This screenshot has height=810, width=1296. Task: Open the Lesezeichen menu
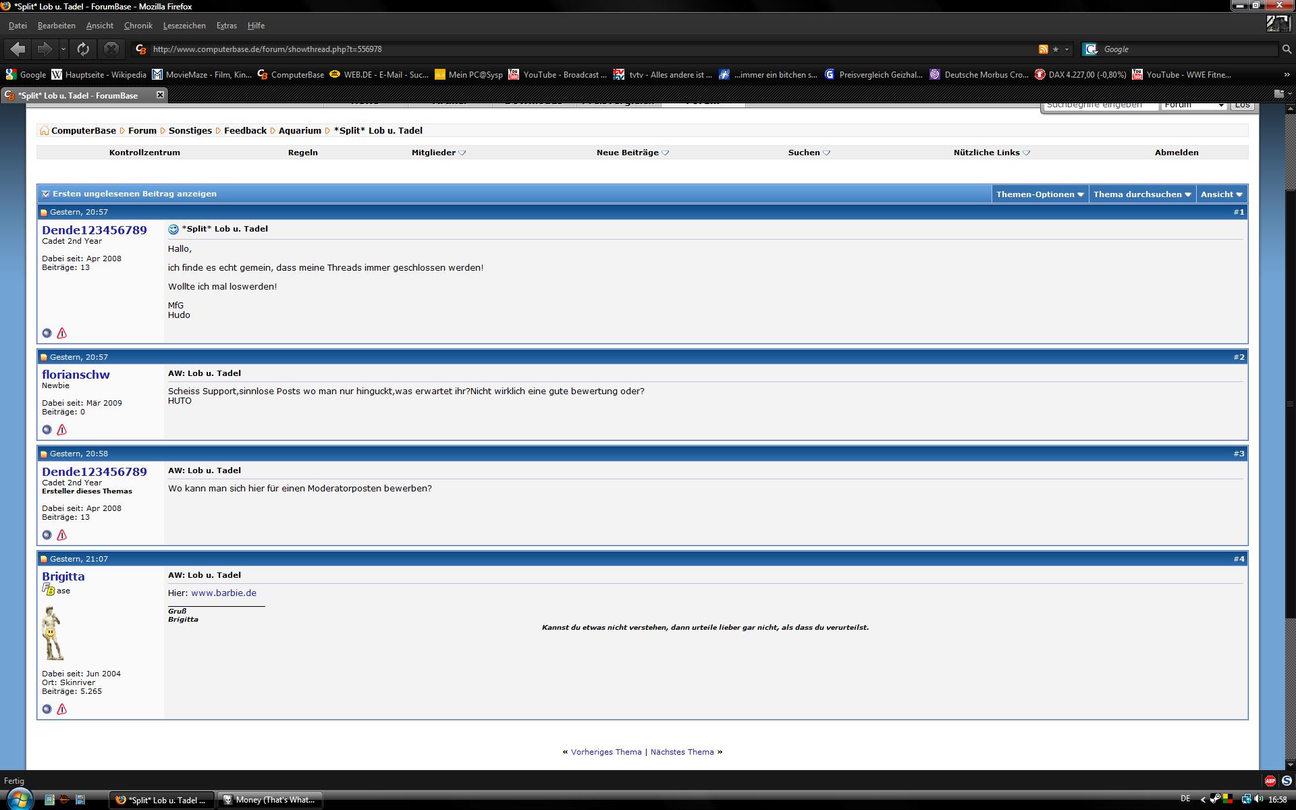(184, 26)
